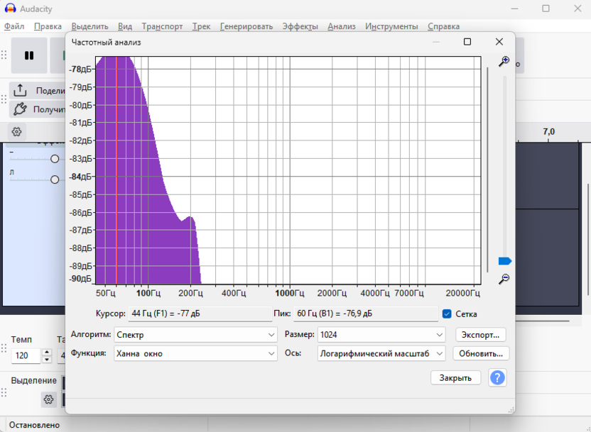The width and height of the screenshot is (591, 432).
Task: Click the share upload icon
Action: [x=20, y=90]
